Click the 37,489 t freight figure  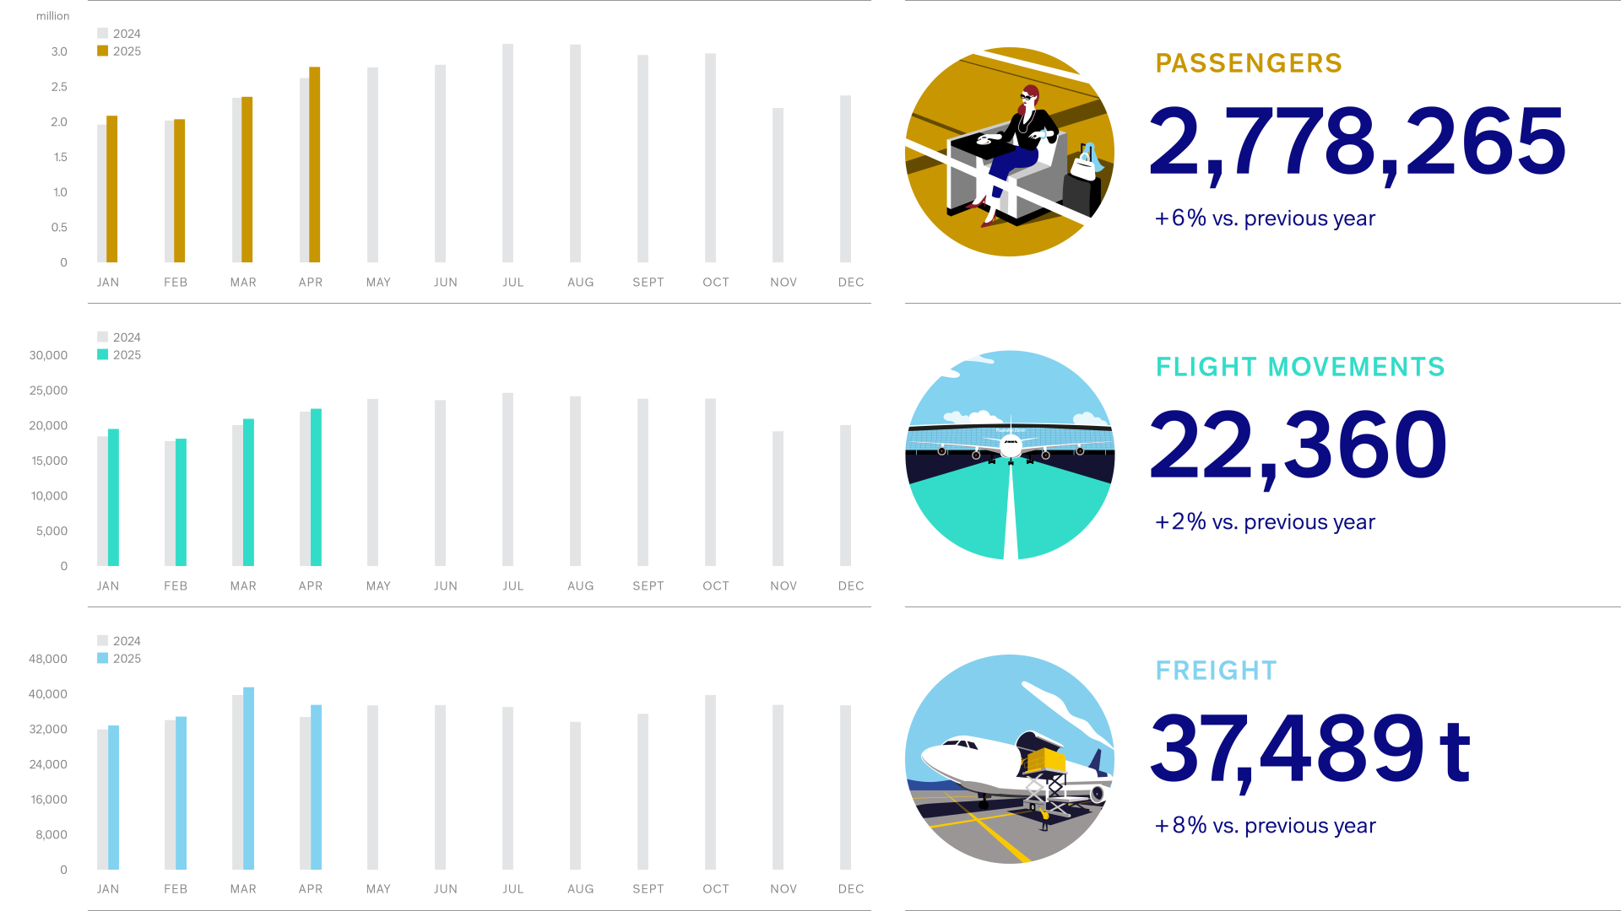tap(1310, 749)
